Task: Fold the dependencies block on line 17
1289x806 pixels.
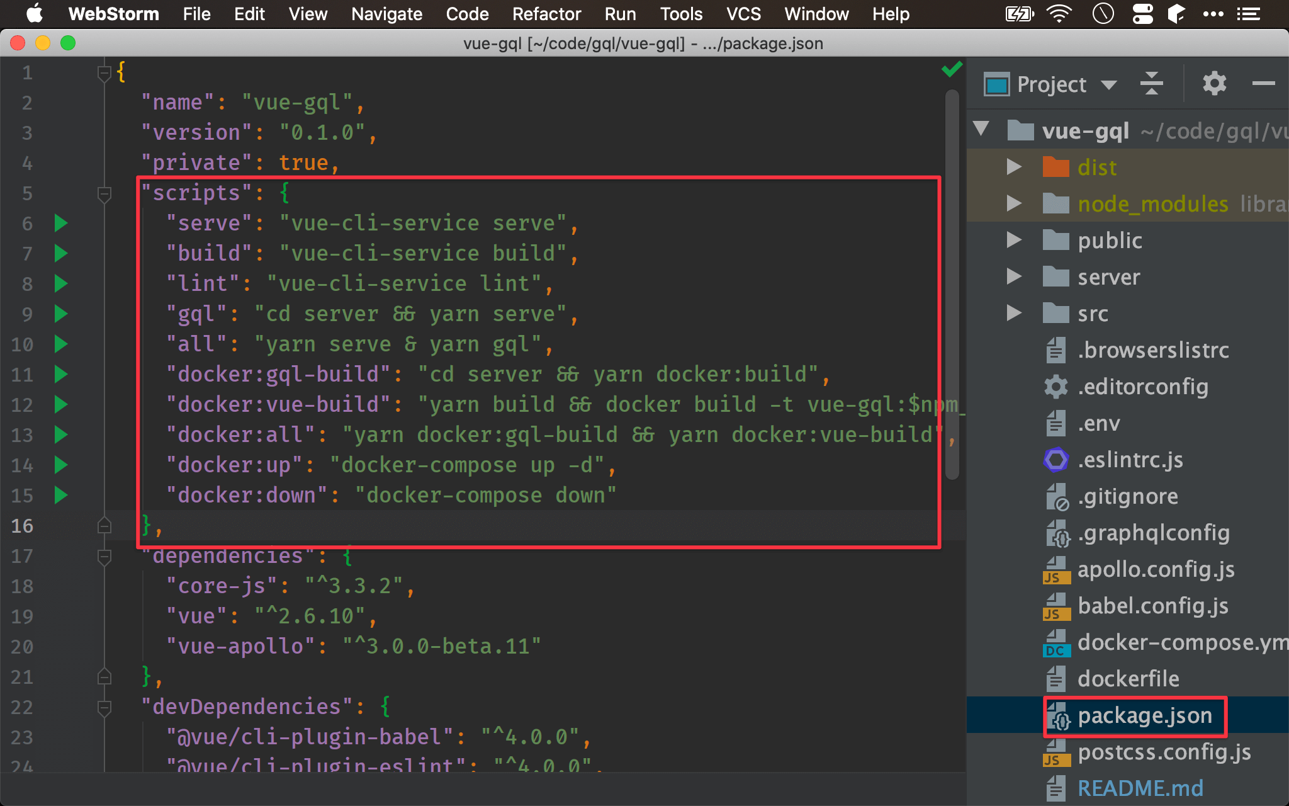Action: click(104, 557)
